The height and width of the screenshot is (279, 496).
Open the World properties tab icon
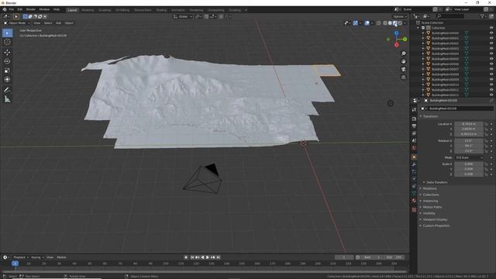coord(414,148)
